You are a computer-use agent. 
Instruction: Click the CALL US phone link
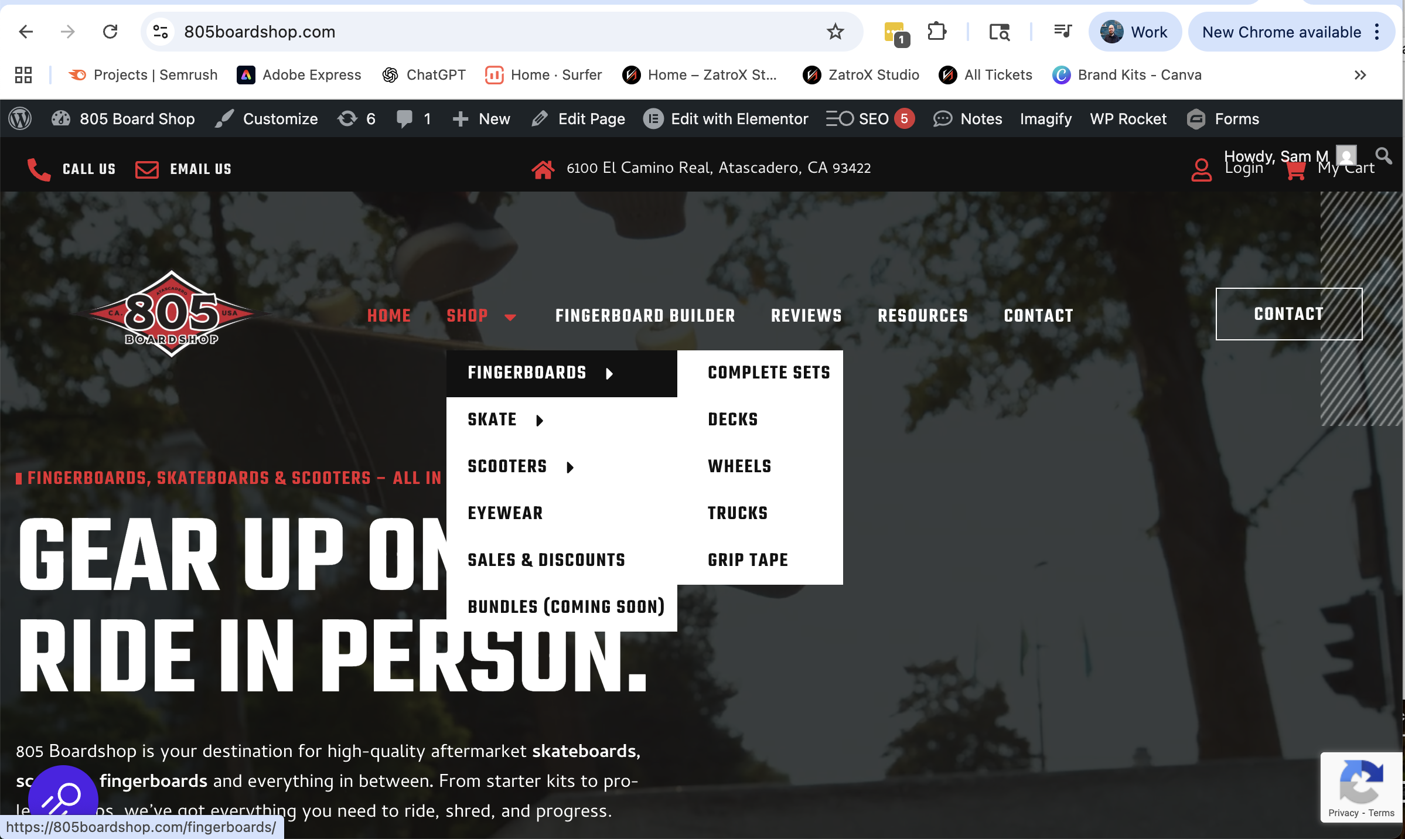tap(71, 169)
